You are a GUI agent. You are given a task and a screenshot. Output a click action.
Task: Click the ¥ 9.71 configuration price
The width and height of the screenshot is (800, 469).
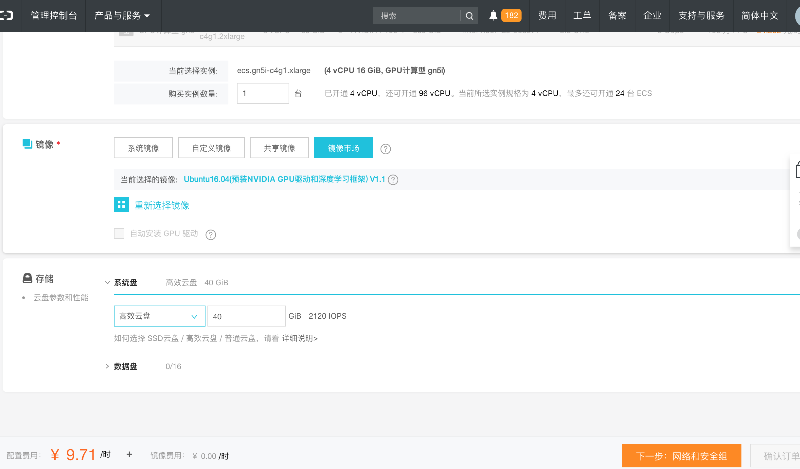[x=73, y=455]
